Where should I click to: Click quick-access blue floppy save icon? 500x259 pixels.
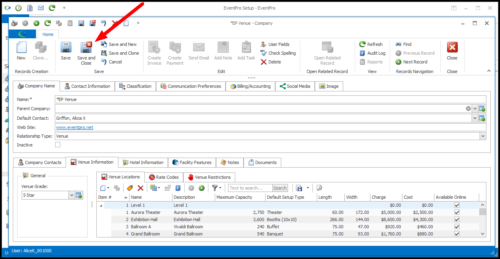[81, 23]
